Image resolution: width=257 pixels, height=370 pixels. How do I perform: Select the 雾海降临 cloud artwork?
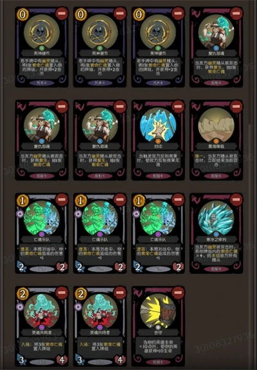pyautogui.click(x=216, y=125)
